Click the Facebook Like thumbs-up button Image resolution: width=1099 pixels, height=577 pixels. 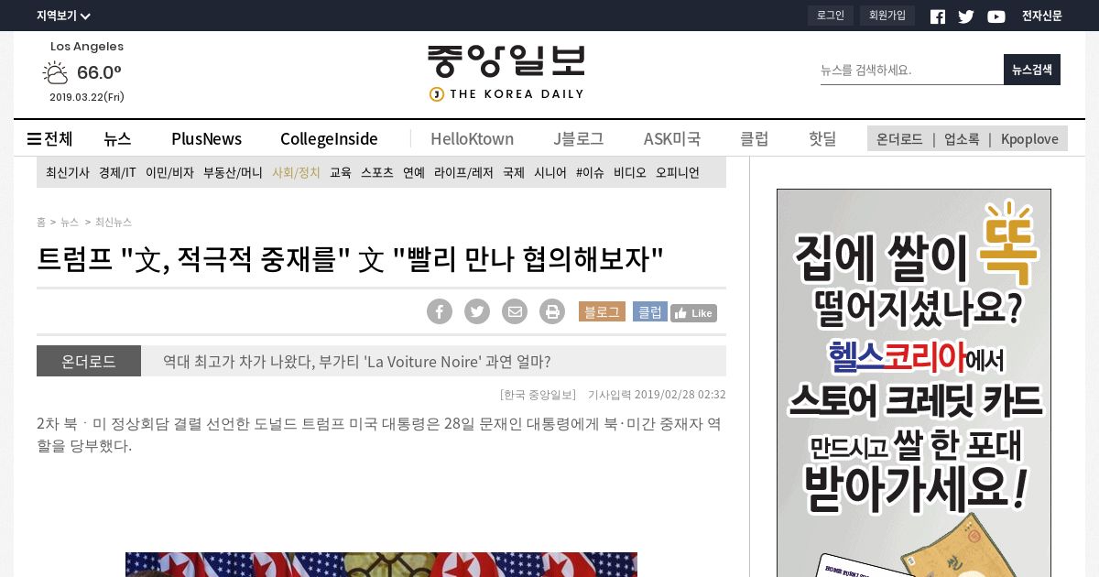point(693,313)
